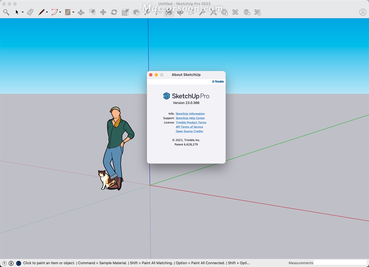
Task: Pick the Orbit tool
Action: coord(180,12)
